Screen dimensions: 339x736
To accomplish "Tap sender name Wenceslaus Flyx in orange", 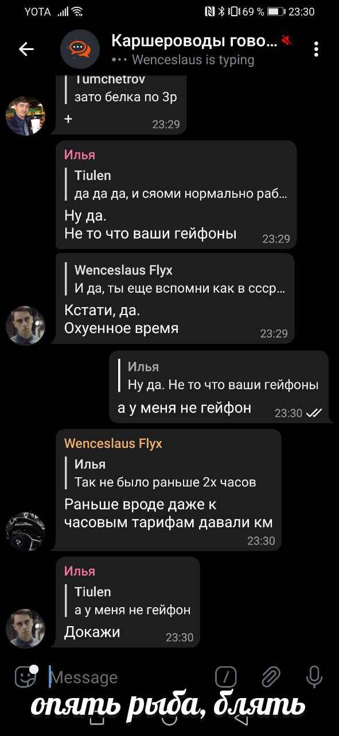I will [113, 443].
